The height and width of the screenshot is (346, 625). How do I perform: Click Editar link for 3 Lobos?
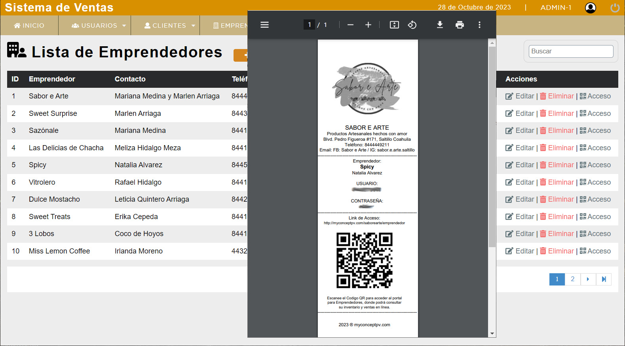click(525, 234)
